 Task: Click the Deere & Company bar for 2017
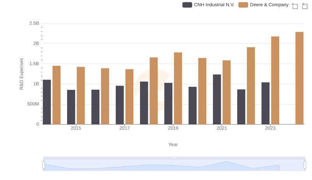(129, 97)
